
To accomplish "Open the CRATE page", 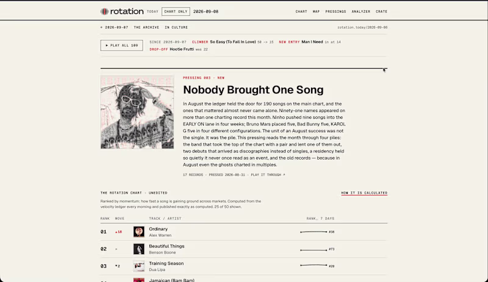I will (381, 12).
